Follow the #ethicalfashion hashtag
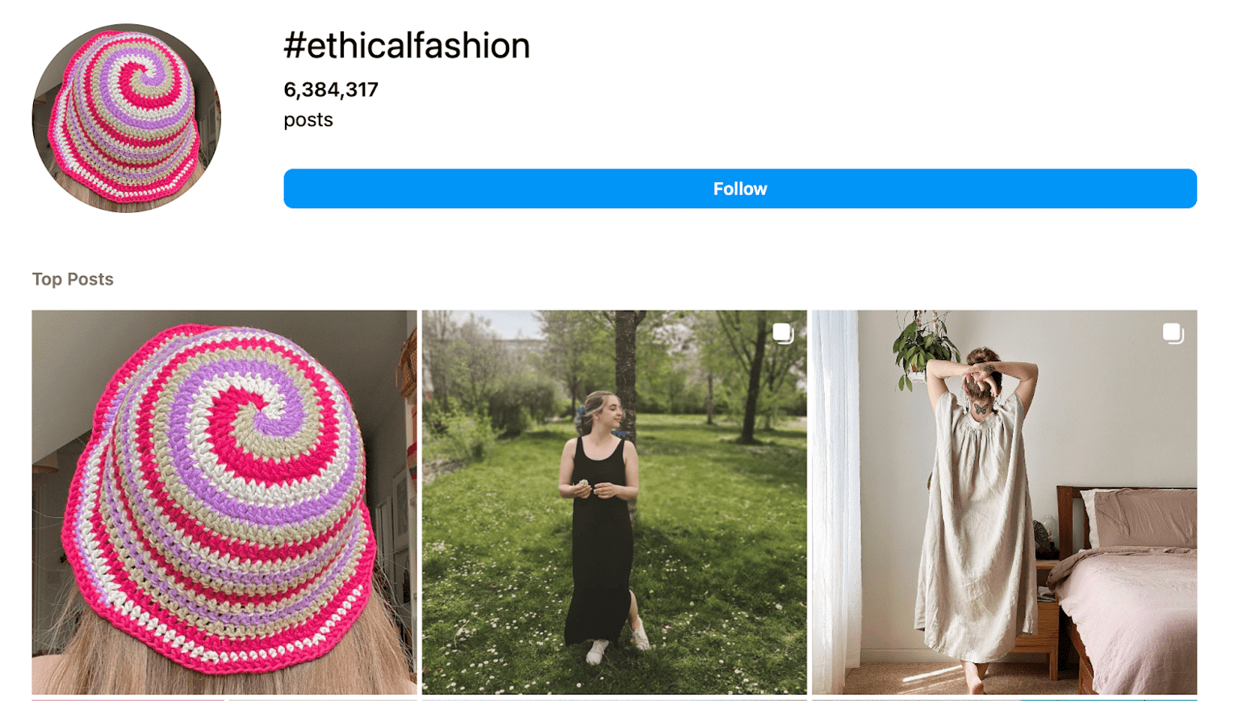 [739, 189]
